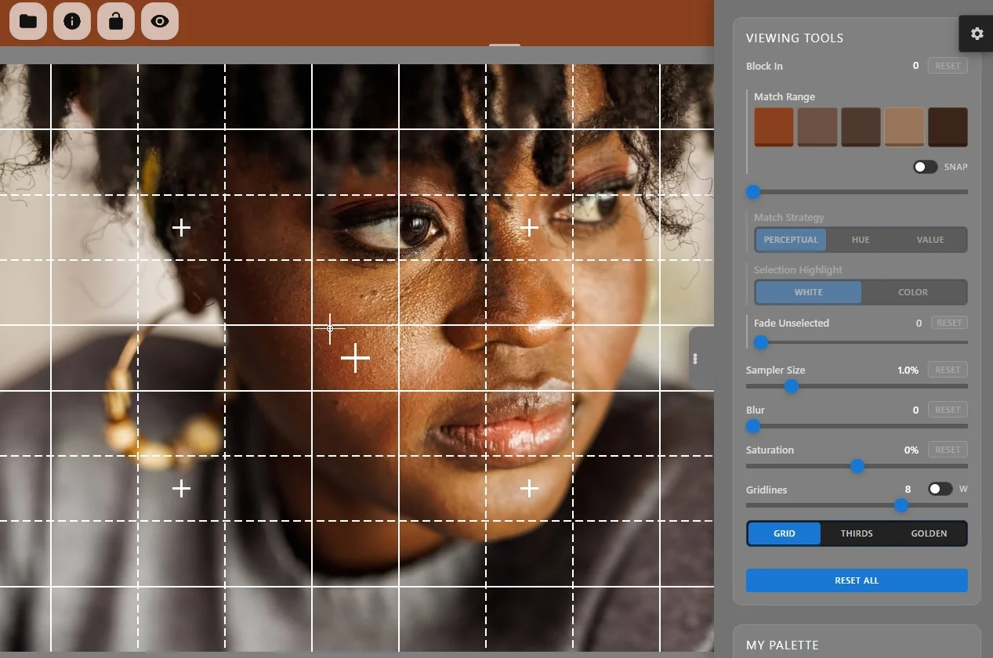993x658 pixels.
Task: Click the small handle at top of image
Action: click(x=504, y=45)
